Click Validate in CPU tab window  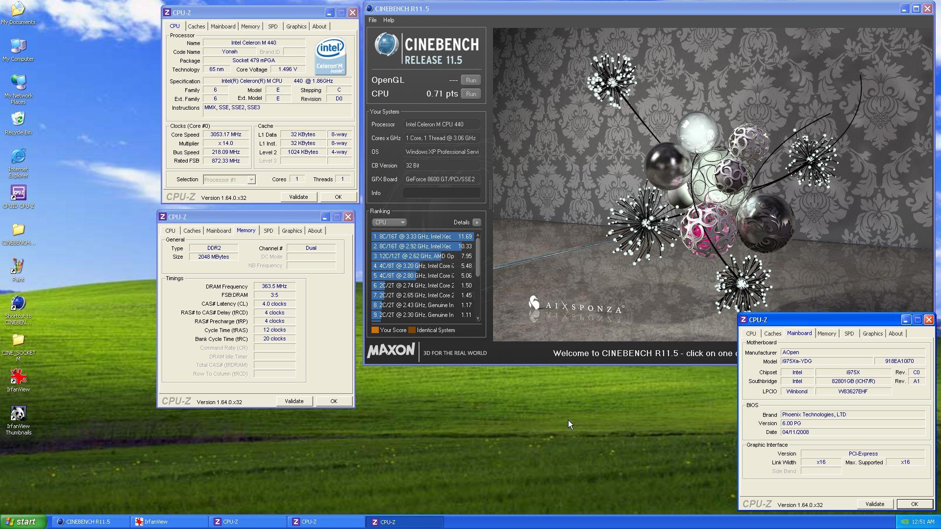click(x=298, y=197)
